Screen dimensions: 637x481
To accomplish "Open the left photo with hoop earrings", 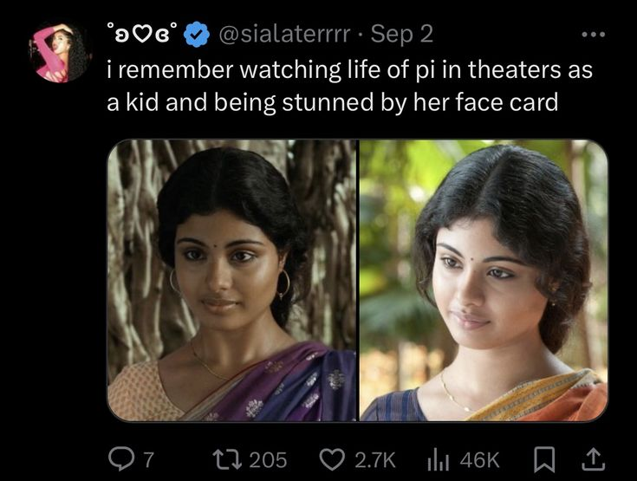I will 231,280.
